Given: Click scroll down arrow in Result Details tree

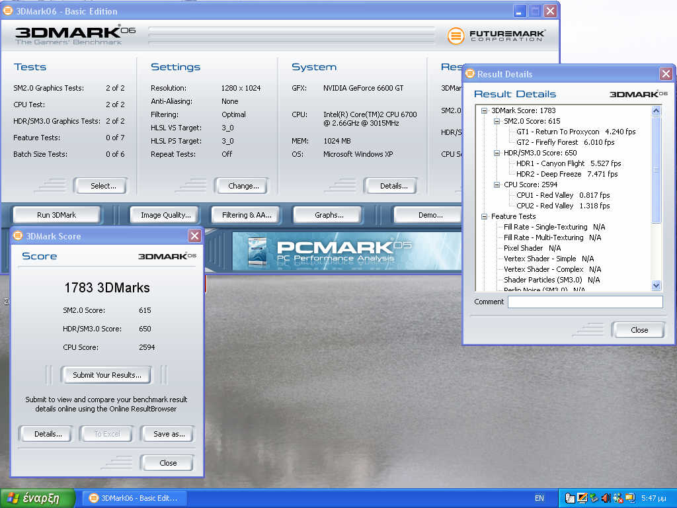Looking at the screenshot, I should [x=657, y=285].
